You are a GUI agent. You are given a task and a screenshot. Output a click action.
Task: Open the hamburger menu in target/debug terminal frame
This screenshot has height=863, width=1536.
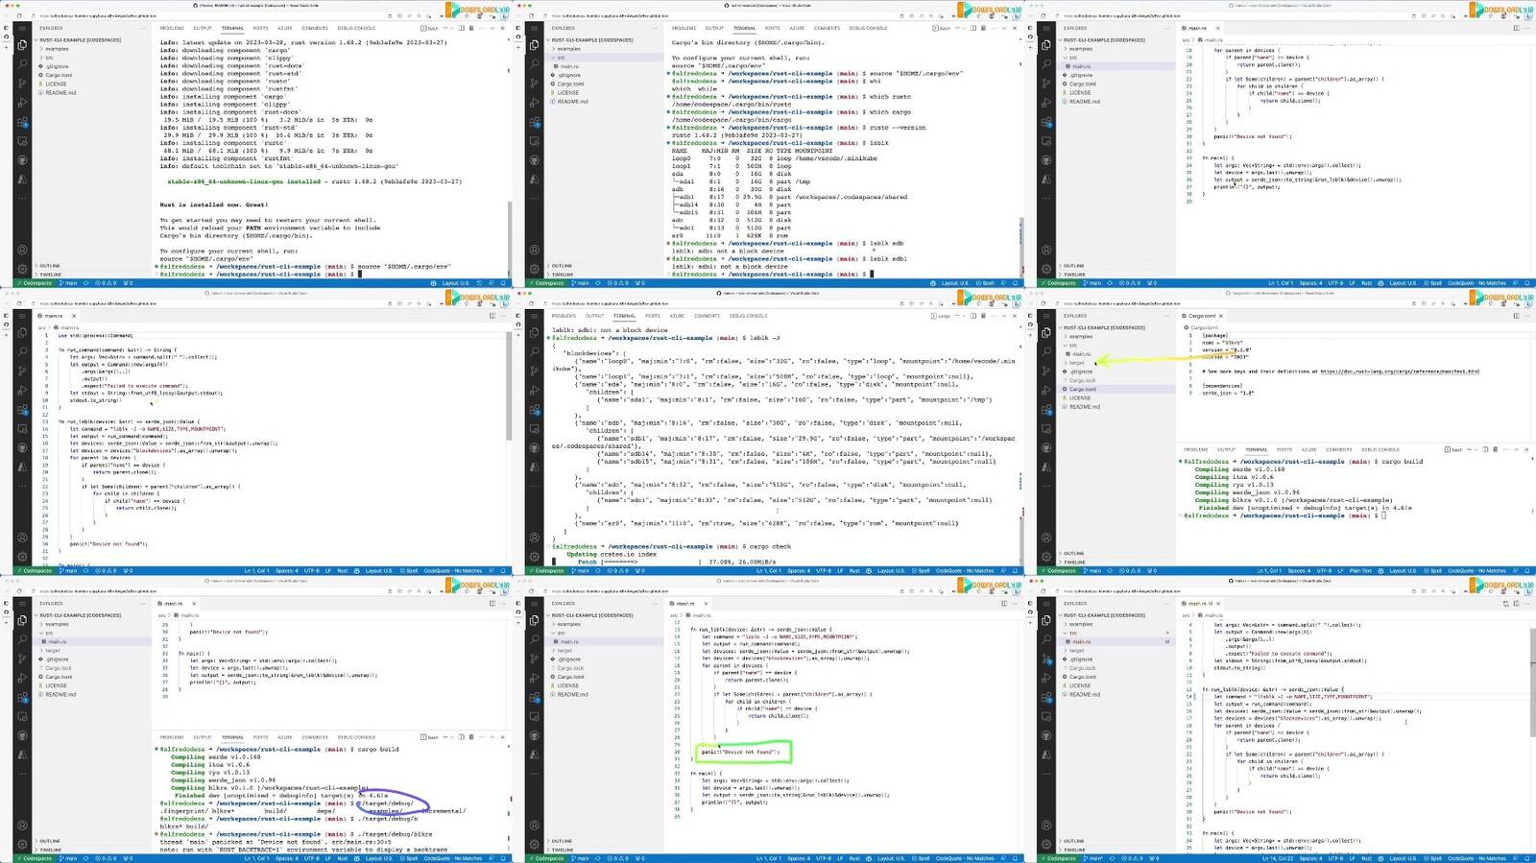point(22,604)
